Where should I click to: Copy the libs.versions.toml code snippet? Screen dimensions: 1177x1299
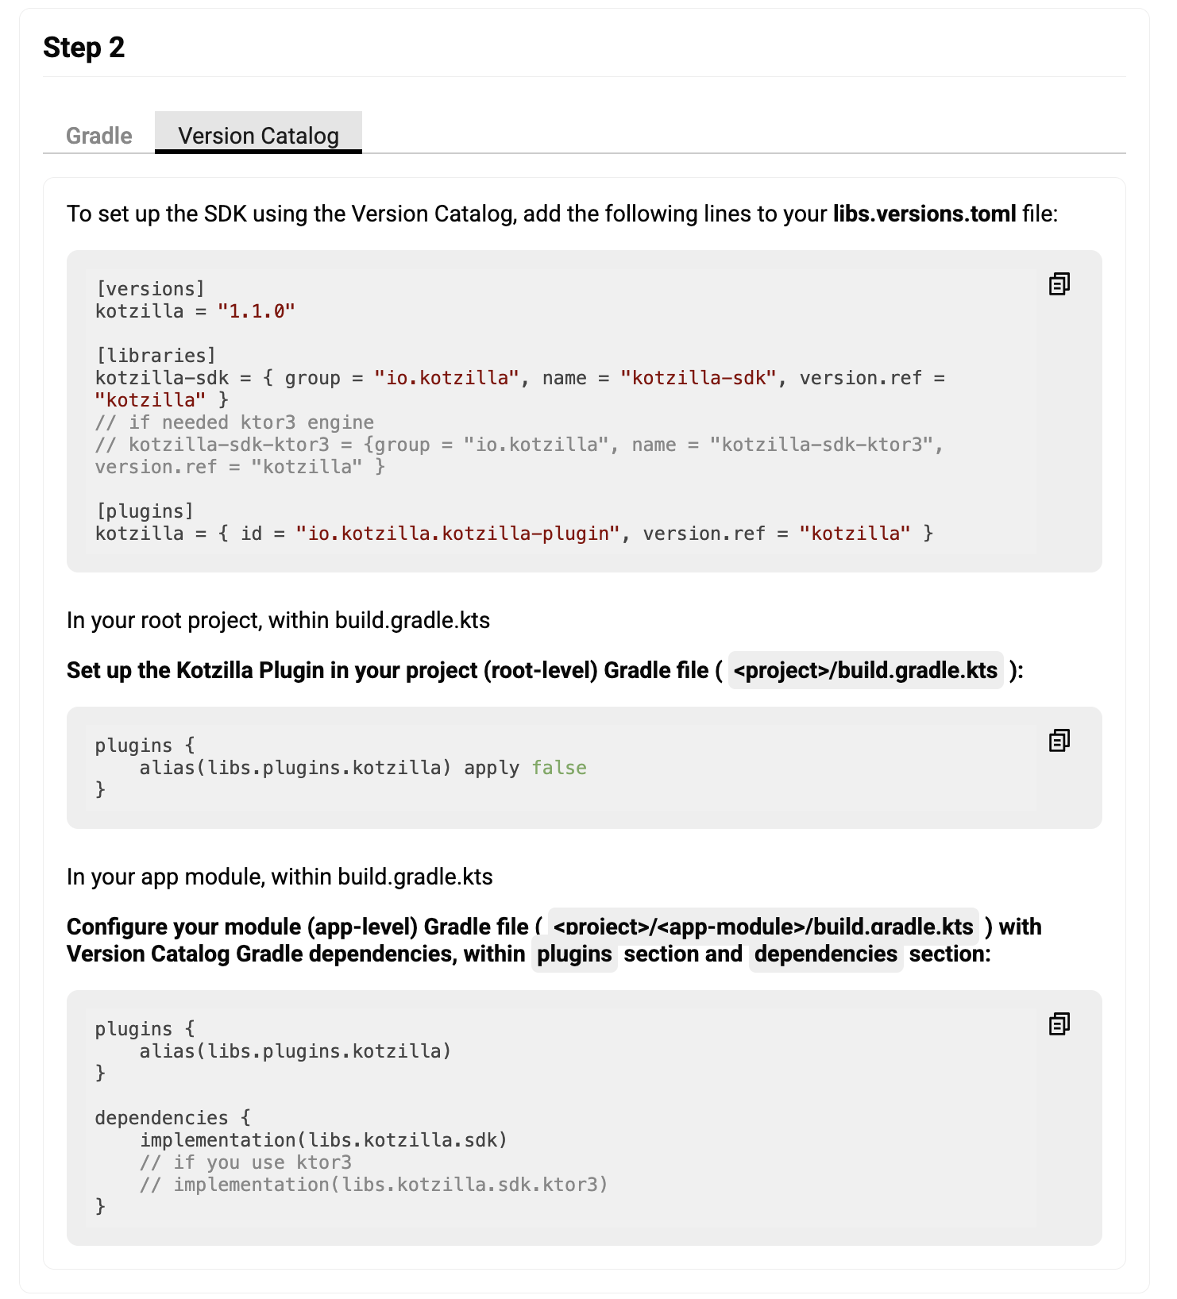(x=1059, y=283)
